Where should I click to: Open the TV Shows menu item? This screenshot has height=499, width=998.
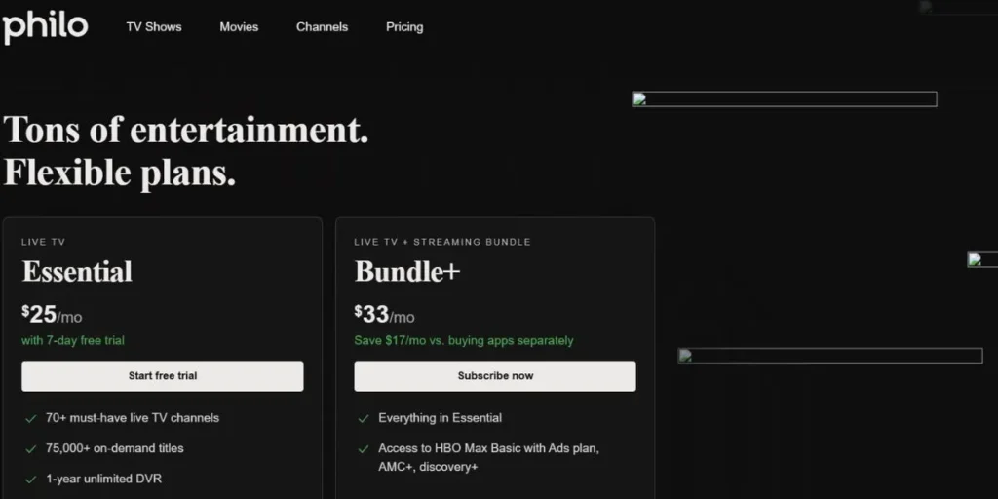point(154,27)
